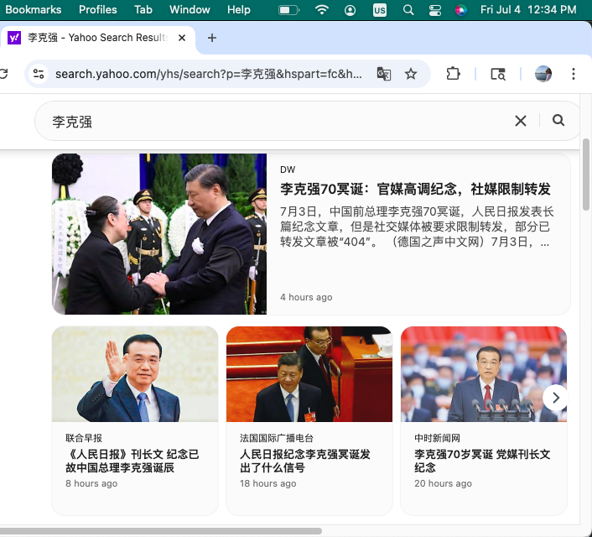Open the DW headline about 李克强70冥诞
Screen dimensions: 592x537
click(x=415, y=189)
